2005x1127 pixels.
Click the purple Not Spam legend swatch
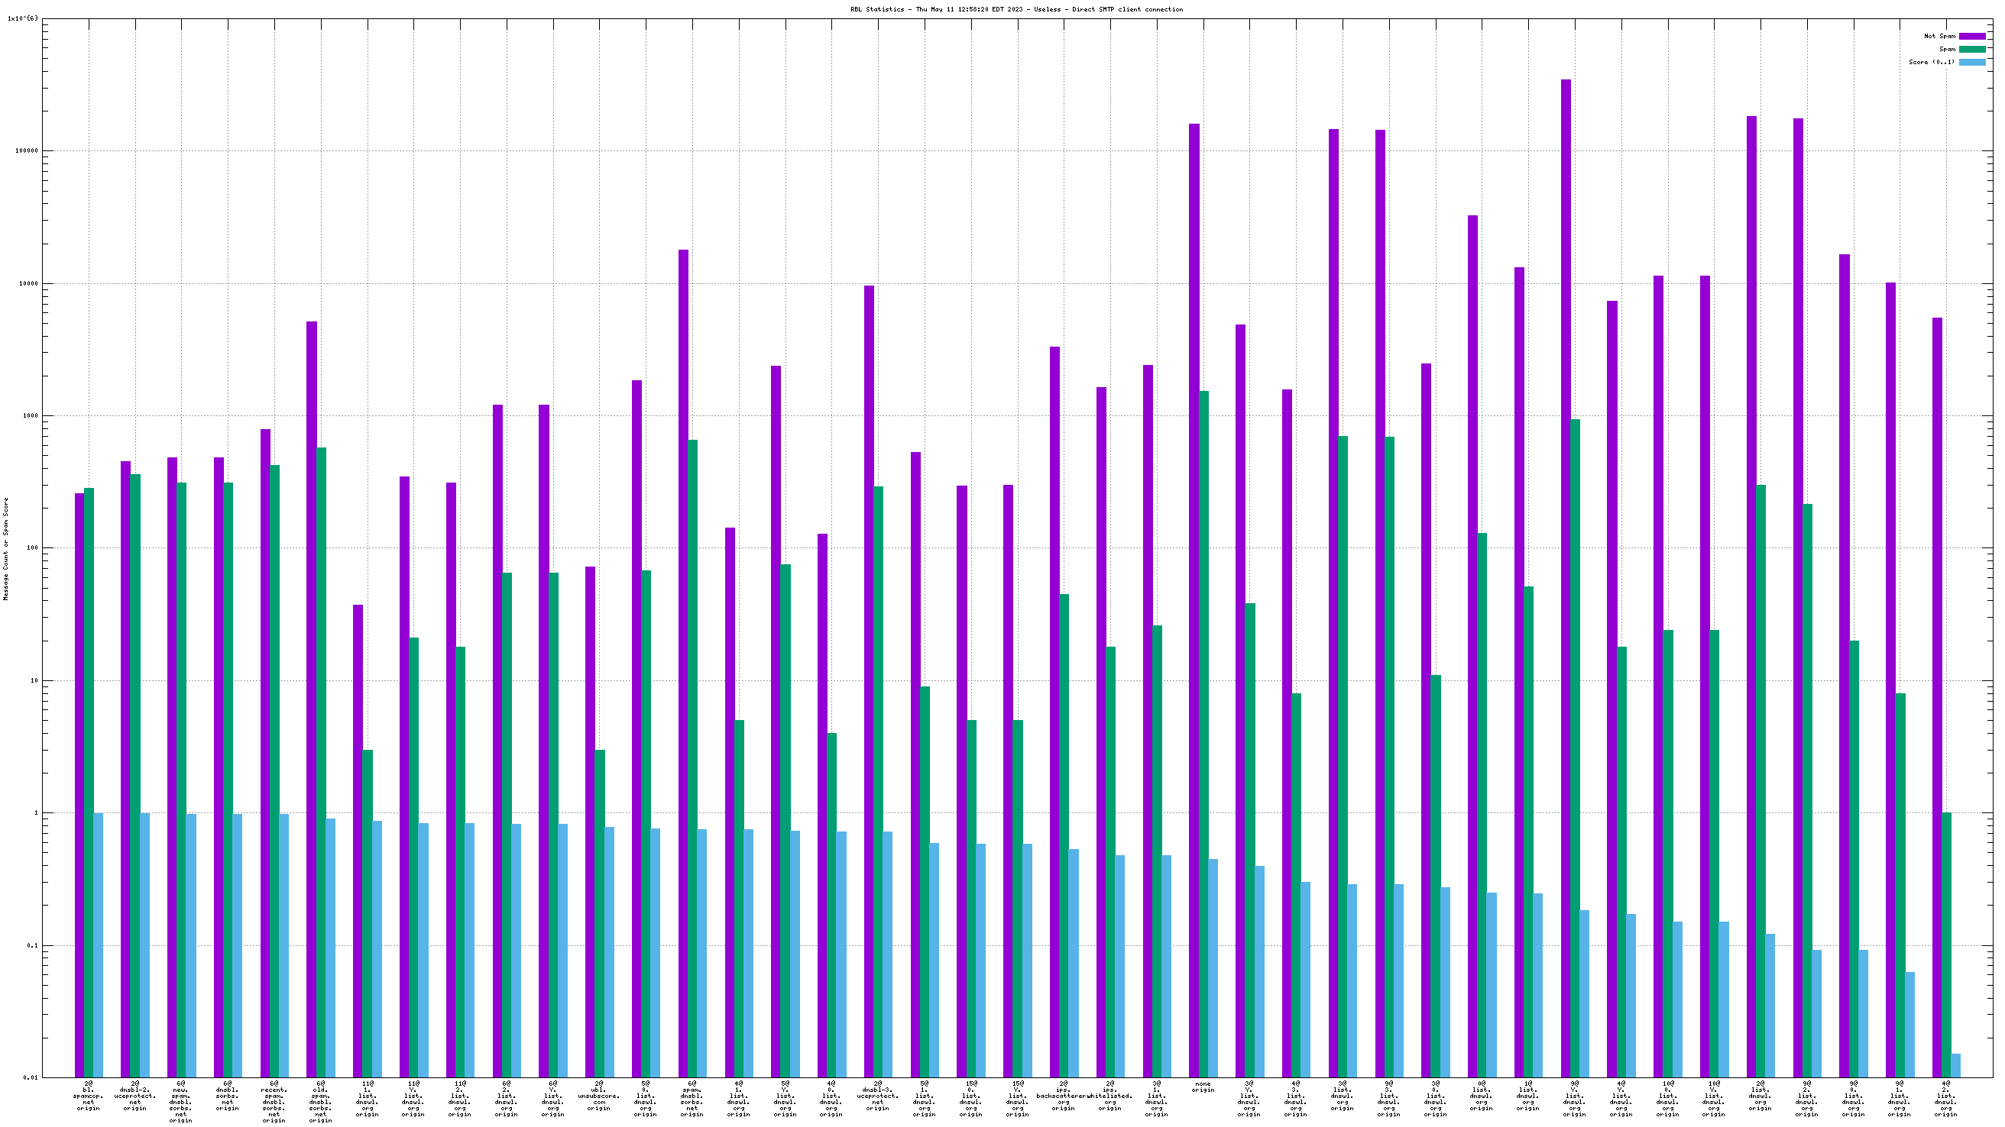[1971, 36]
